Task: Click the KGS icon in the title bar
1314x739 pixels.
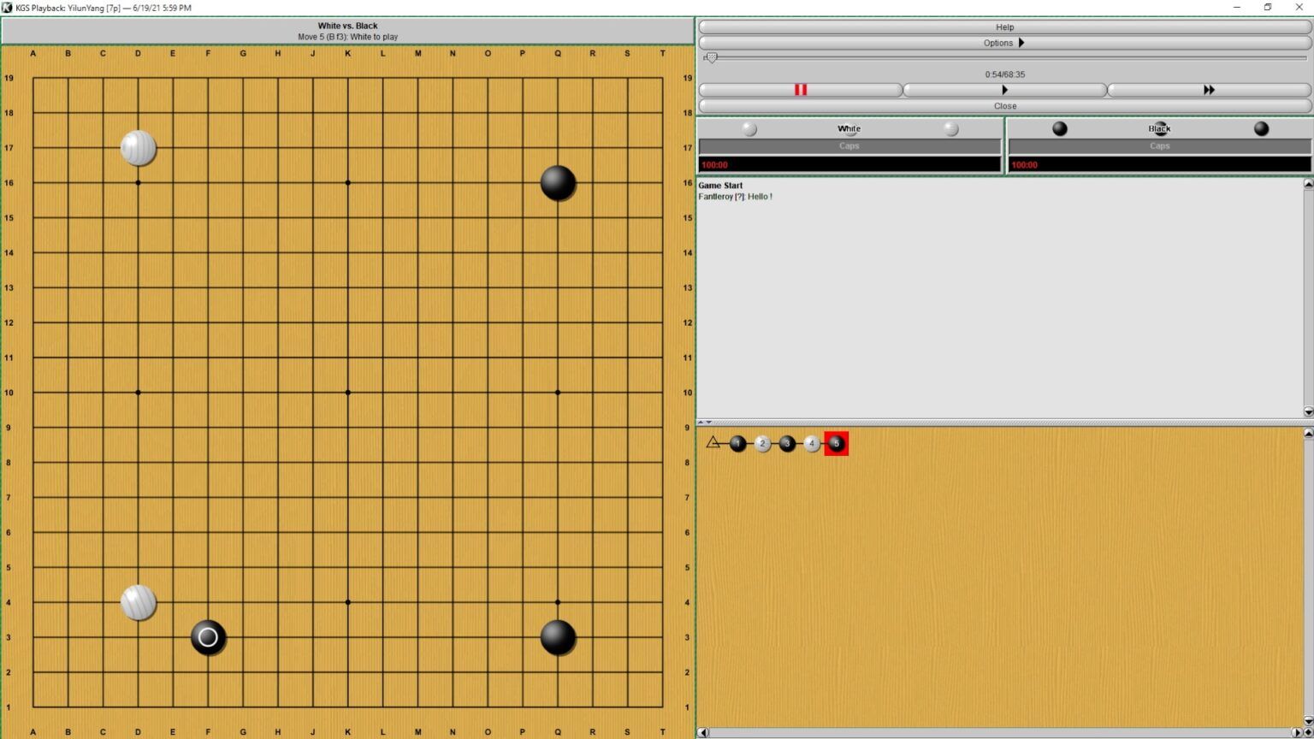Action: [7, 7]
